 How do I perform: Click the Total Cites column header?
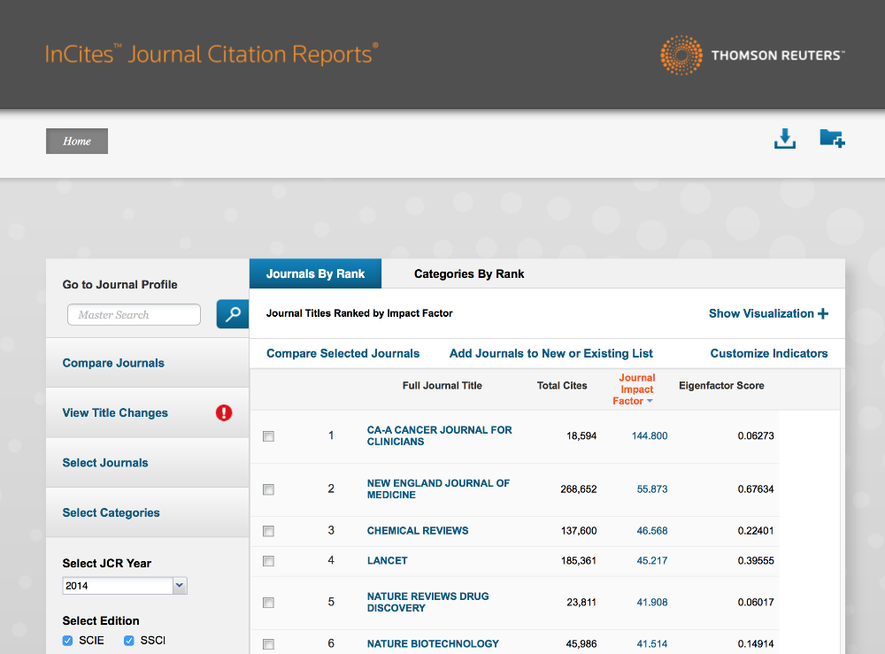pos(562,385)
